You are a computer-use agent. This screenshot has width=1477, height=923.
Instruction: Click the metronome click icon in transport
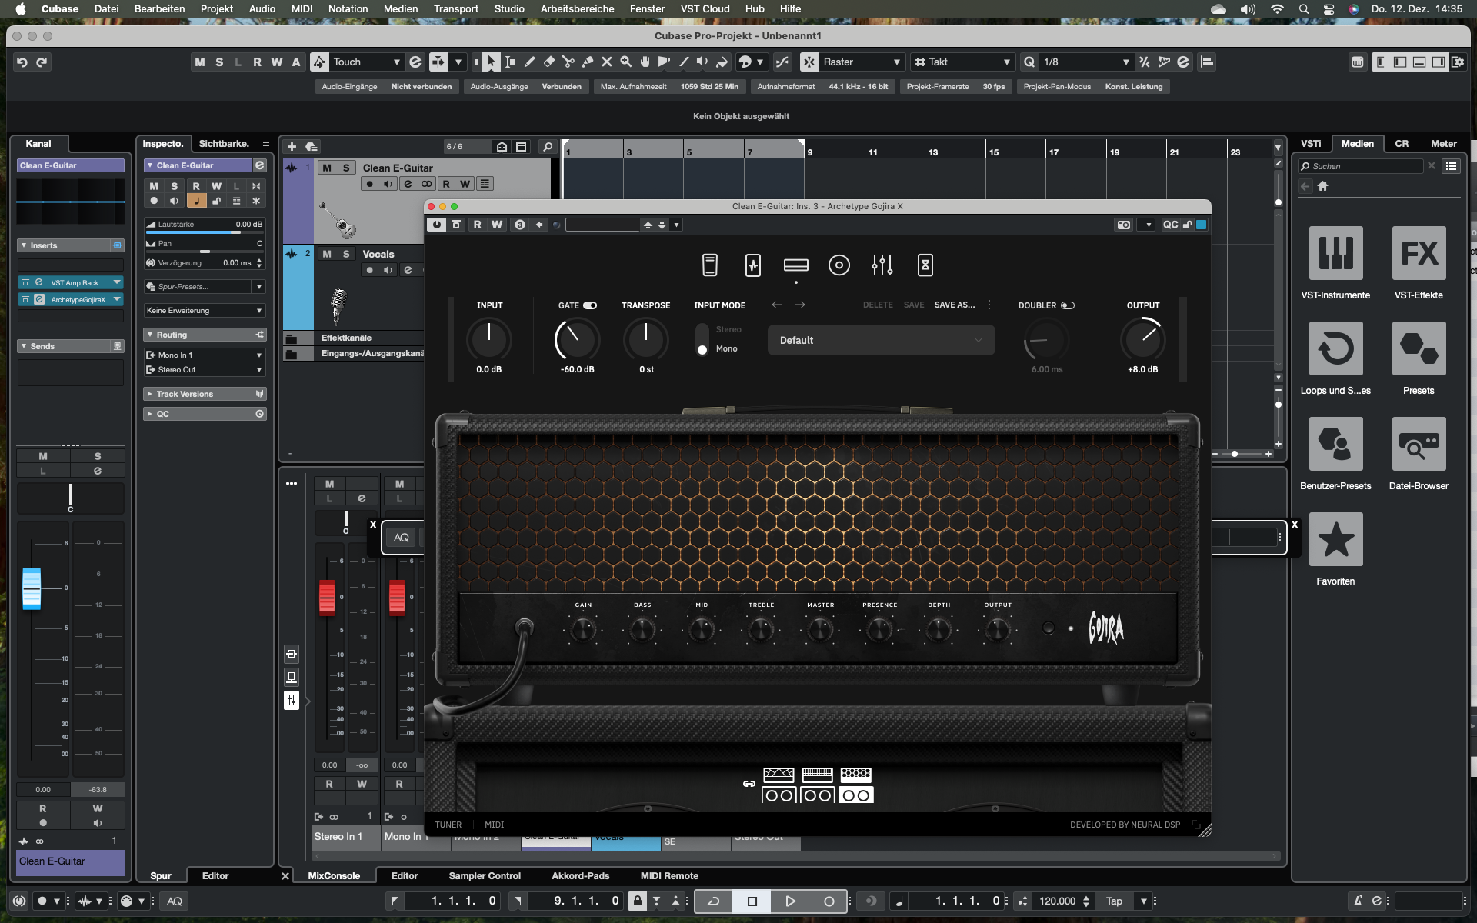pyautogui.click(x=1358, y=901)
